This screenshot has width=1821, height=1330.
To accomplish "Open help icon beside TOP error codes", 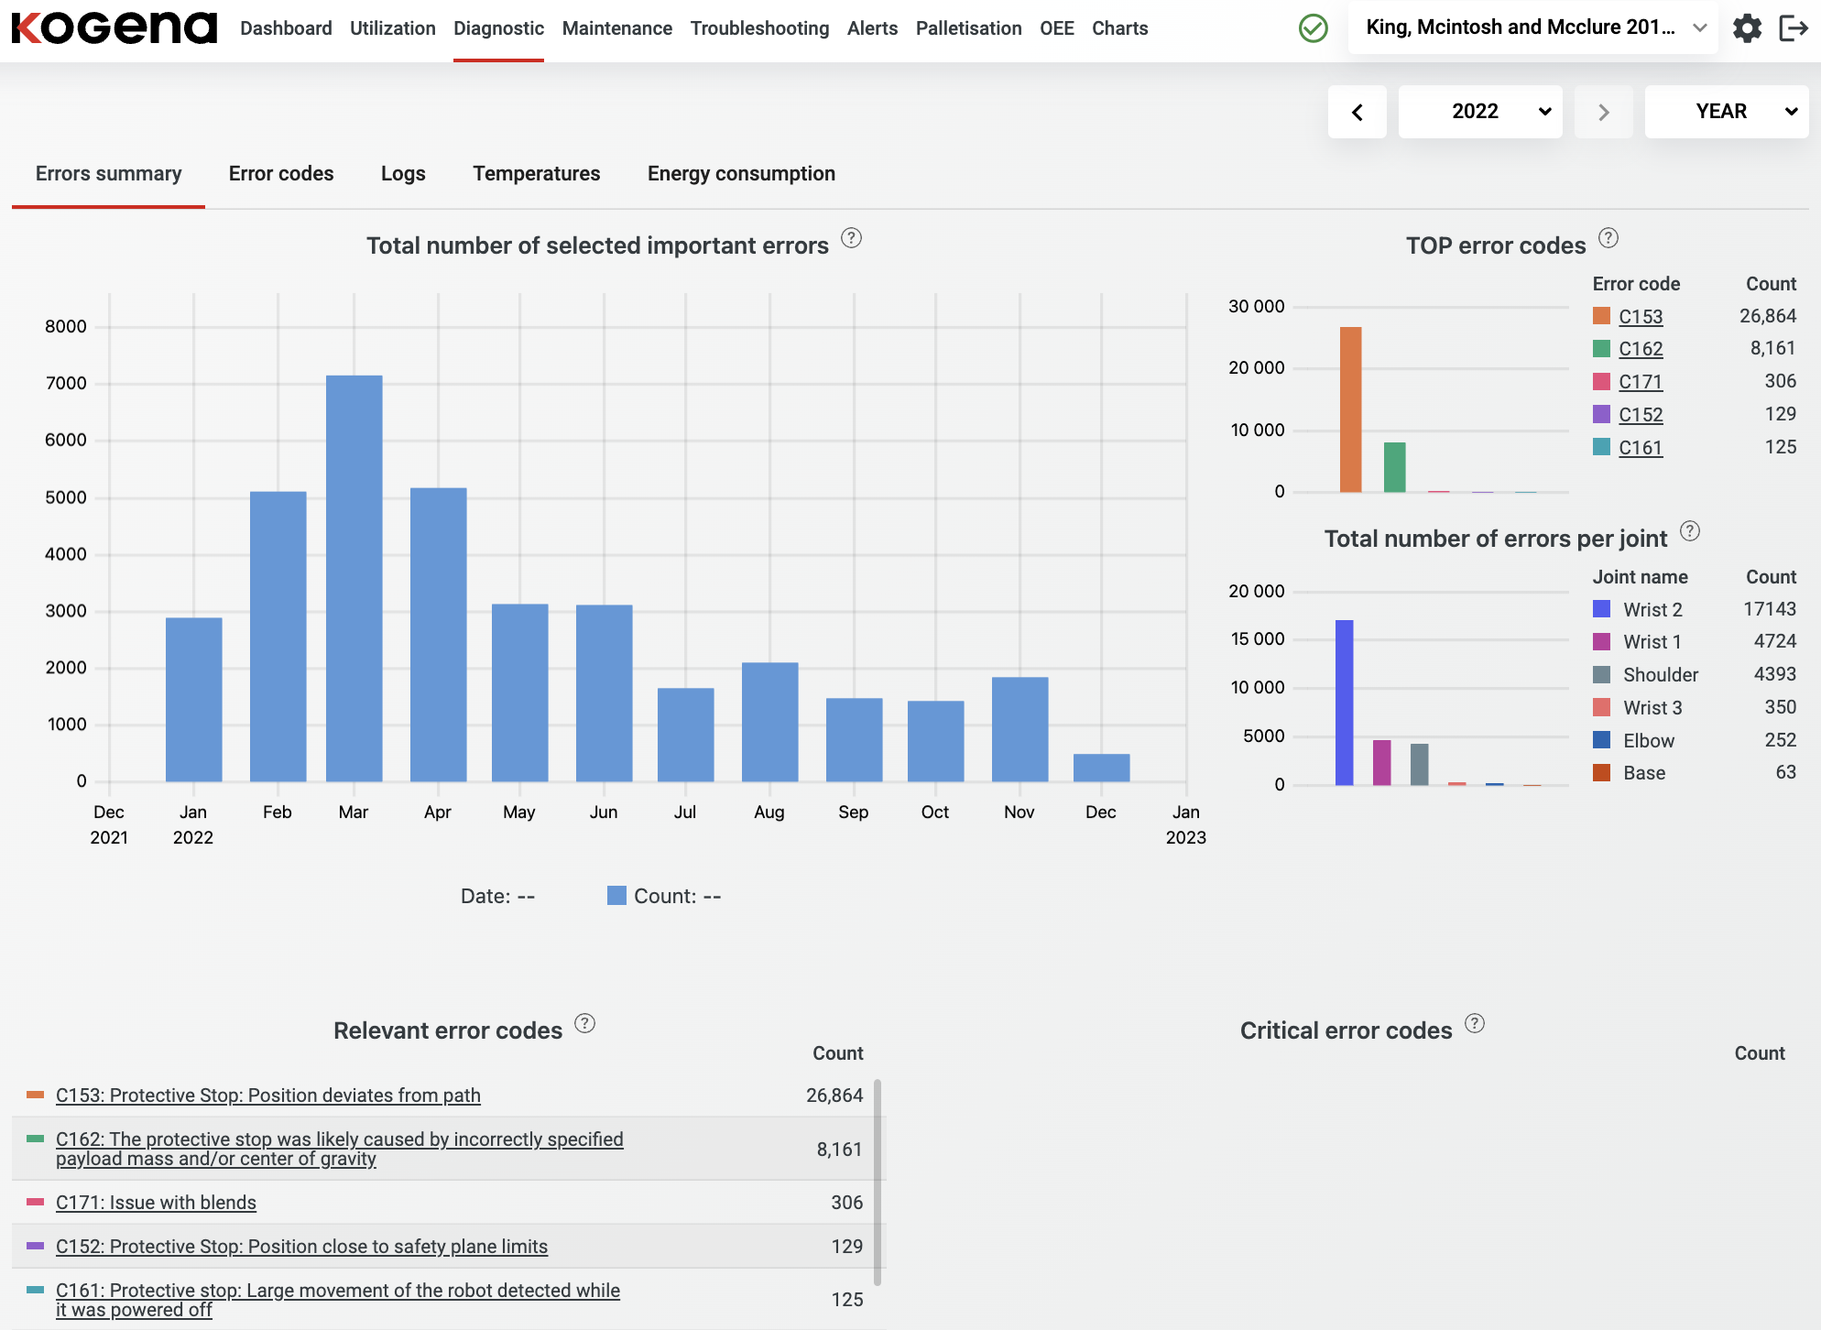I will tap(1608, 238).
